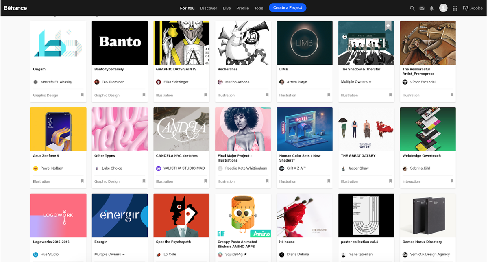488x262 pixels.
Task: Open Marion Arbona's profile link
Action: coord(237,82)
